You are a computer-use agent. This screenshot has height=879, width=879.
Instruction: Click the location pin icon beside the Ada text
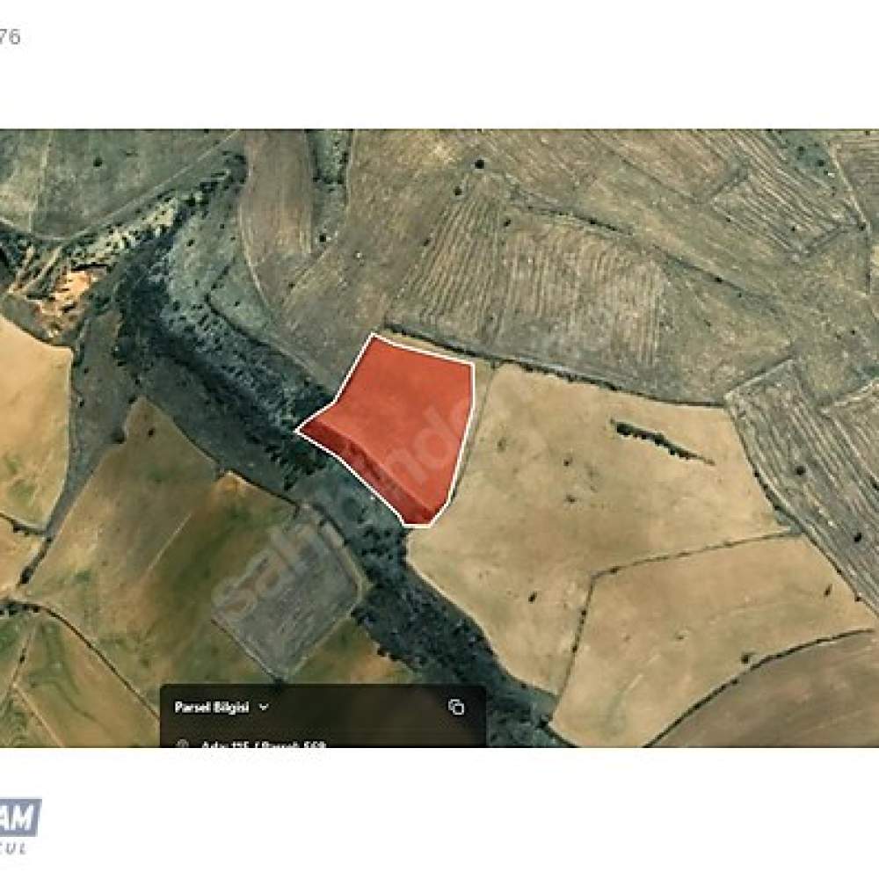click(x=182, y=744)
